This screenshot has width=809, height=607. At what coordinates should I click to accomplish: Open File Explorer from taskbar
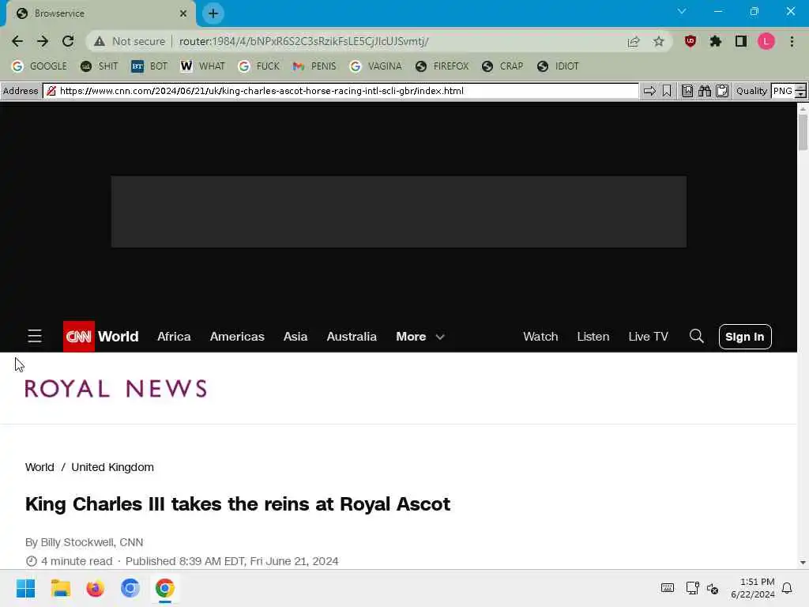click(60, 588)
